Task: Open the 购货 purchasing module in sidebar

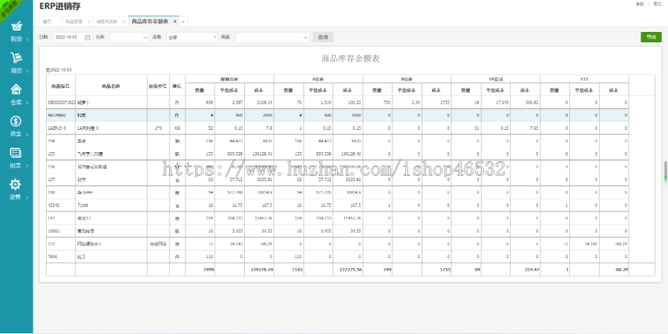Action: (x=16, y=28)
